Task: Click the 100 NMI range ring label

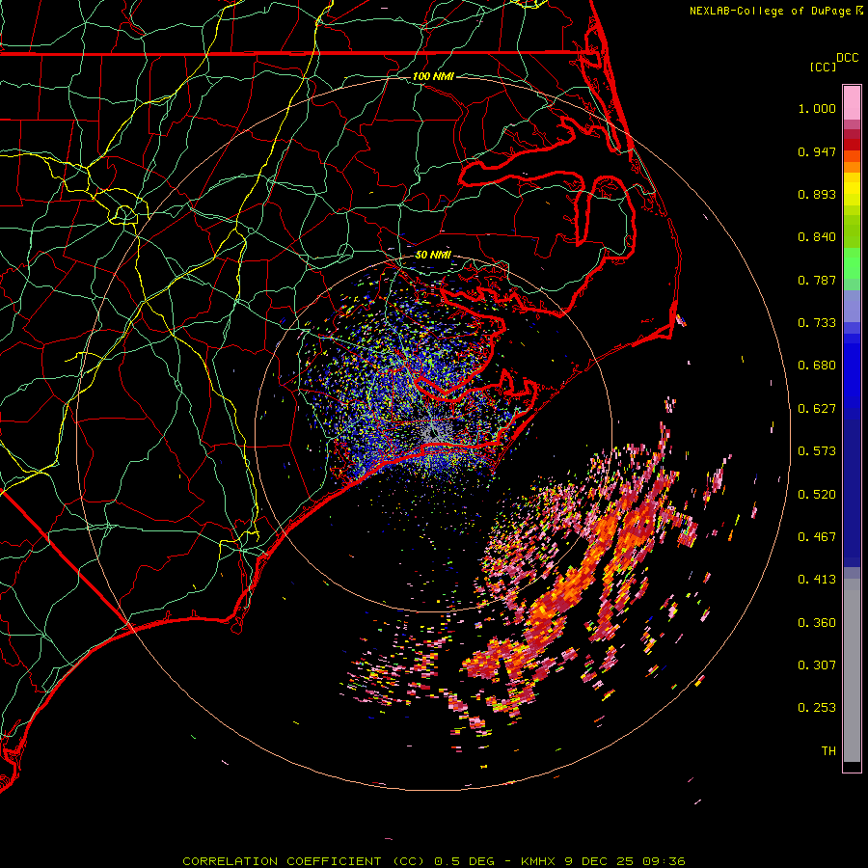Action: [x=433, y=76]
